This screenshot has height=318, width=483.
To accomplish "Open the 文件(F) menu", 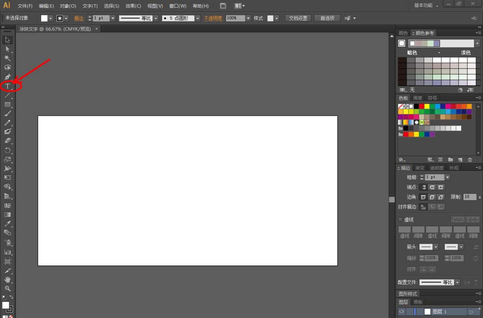I will 25,6.
